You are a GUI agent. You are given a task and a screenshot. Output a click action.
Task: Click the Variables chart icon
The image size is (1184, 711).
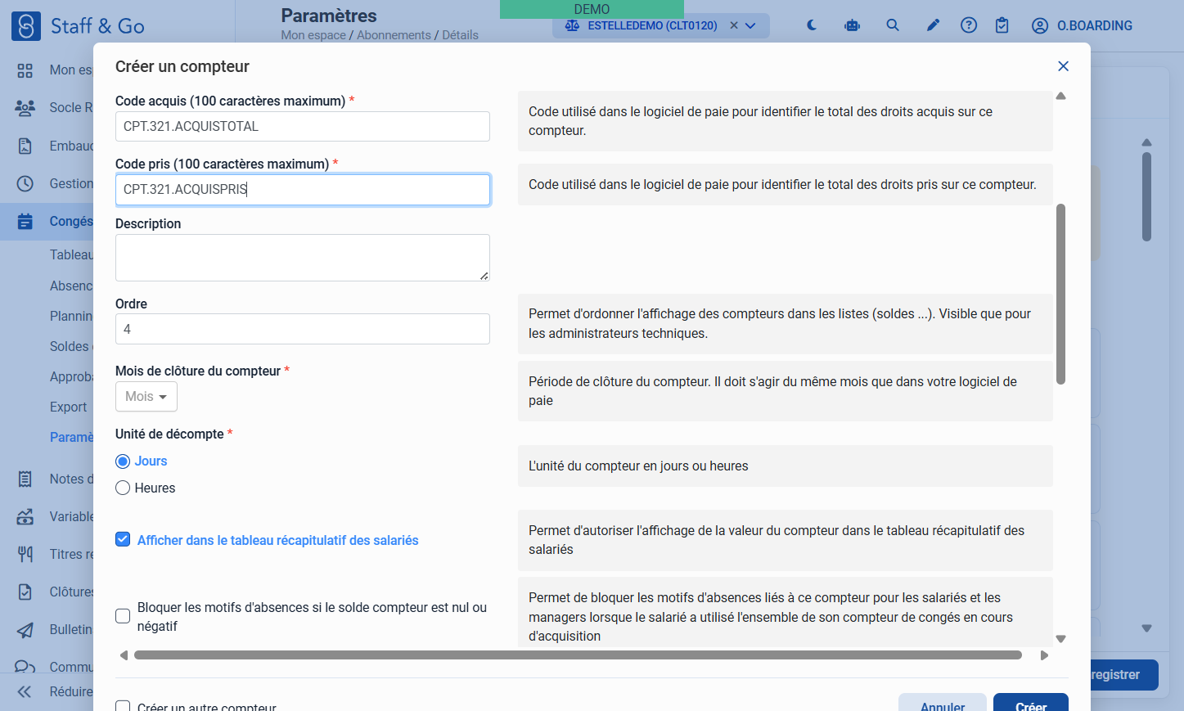click(x=25, y=516)
